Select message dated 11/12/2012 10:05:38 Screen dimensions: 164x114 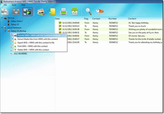pyautogui.click(x=71, y=29)
